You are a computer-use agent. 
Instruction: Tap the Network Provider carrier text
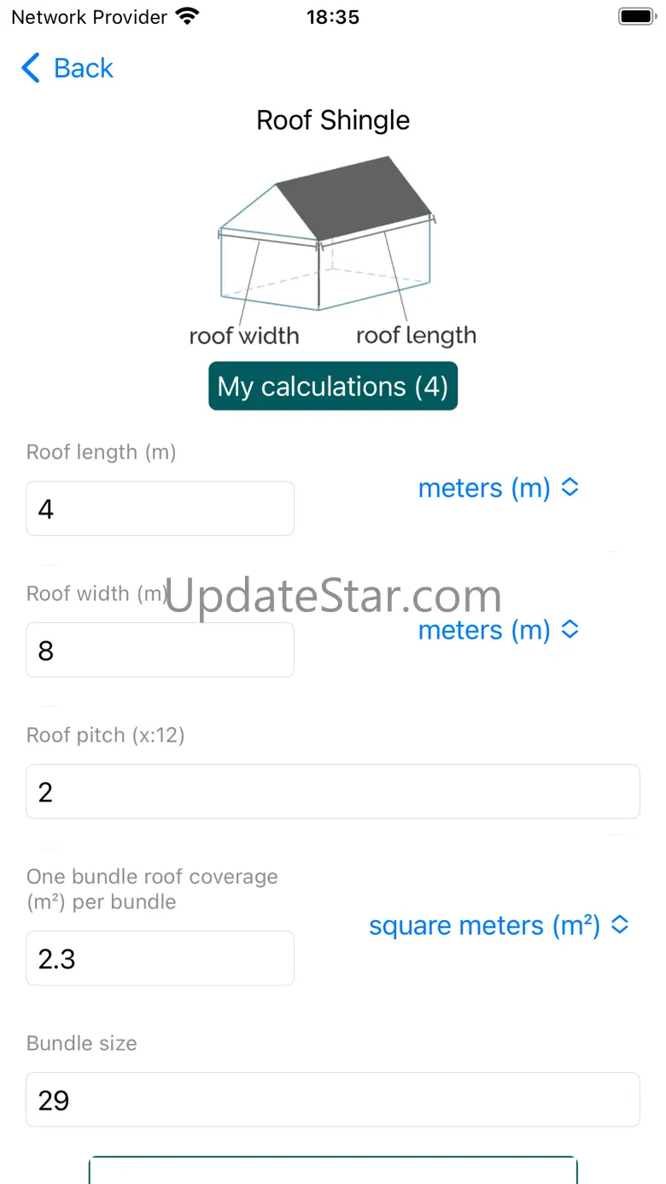click(x=90, y=16)
